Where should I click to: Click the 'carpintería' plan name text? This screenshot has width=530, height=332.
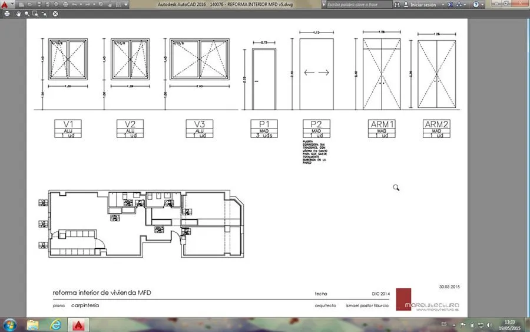pos(85,305)
